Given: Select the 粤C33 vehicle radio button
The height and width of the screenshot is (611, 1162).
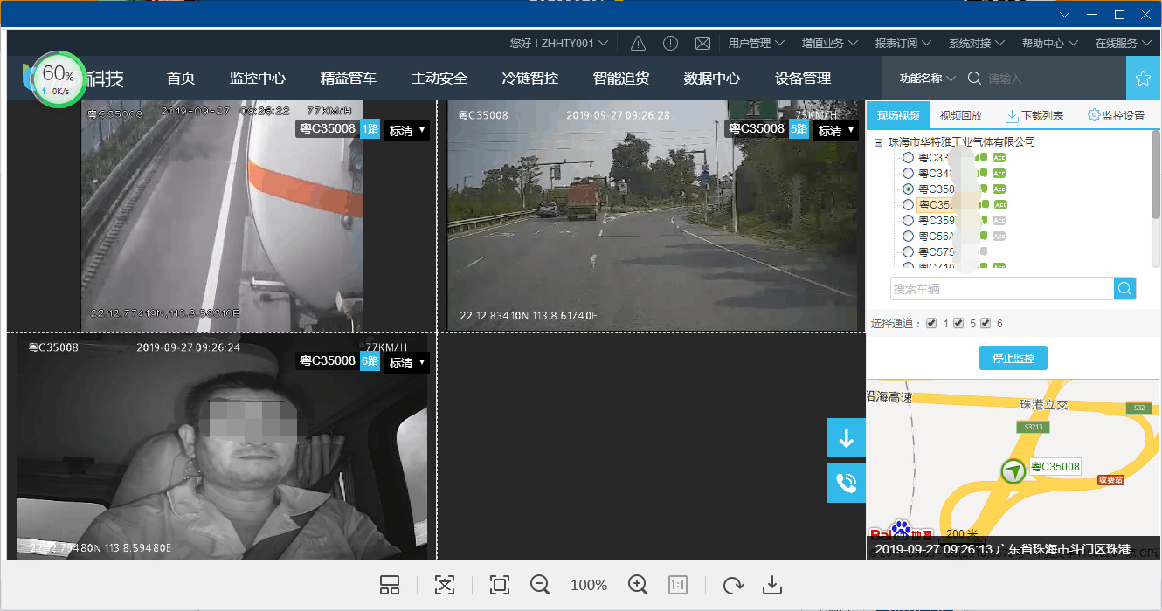Looking at the screenshot, I should tap(909, 158).
